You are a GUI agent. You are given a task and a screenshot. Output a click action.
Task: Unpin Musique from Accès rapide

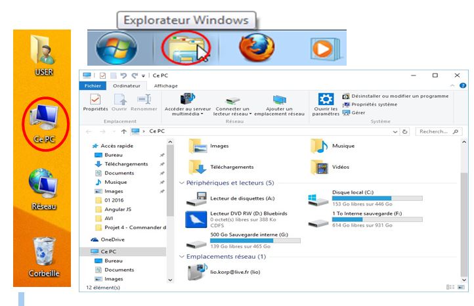[162, 183]
